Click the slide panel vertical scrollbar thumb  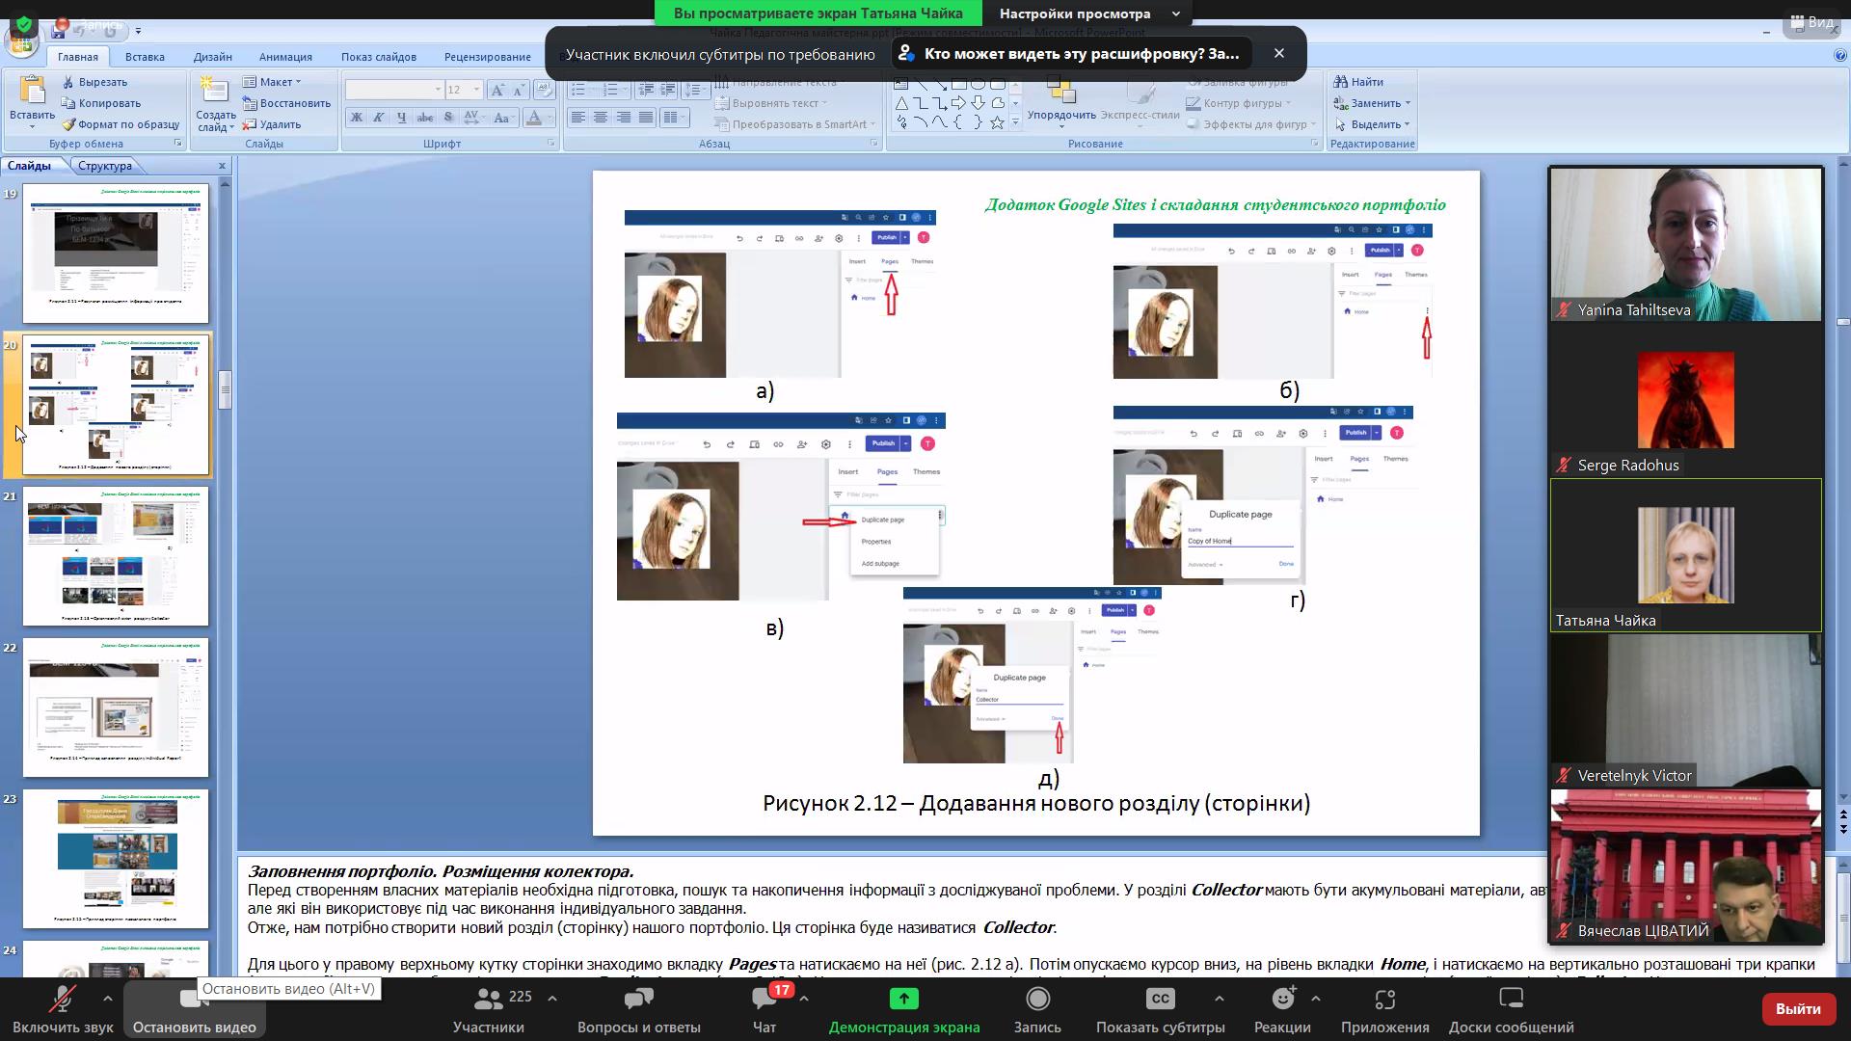point(226,390)
